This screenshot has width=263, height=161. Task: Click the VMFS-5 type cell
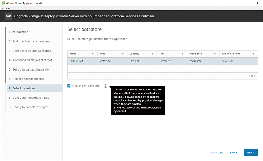pyautogui.click(x=105, y=61)
